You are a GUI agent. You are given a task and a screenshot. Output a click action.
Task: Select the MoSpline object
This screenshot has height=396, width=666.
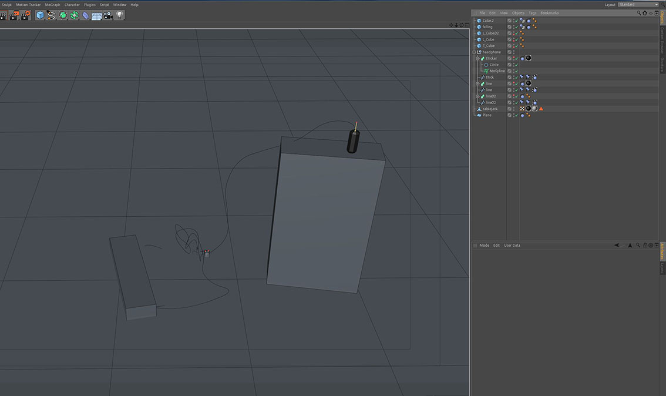497,71
